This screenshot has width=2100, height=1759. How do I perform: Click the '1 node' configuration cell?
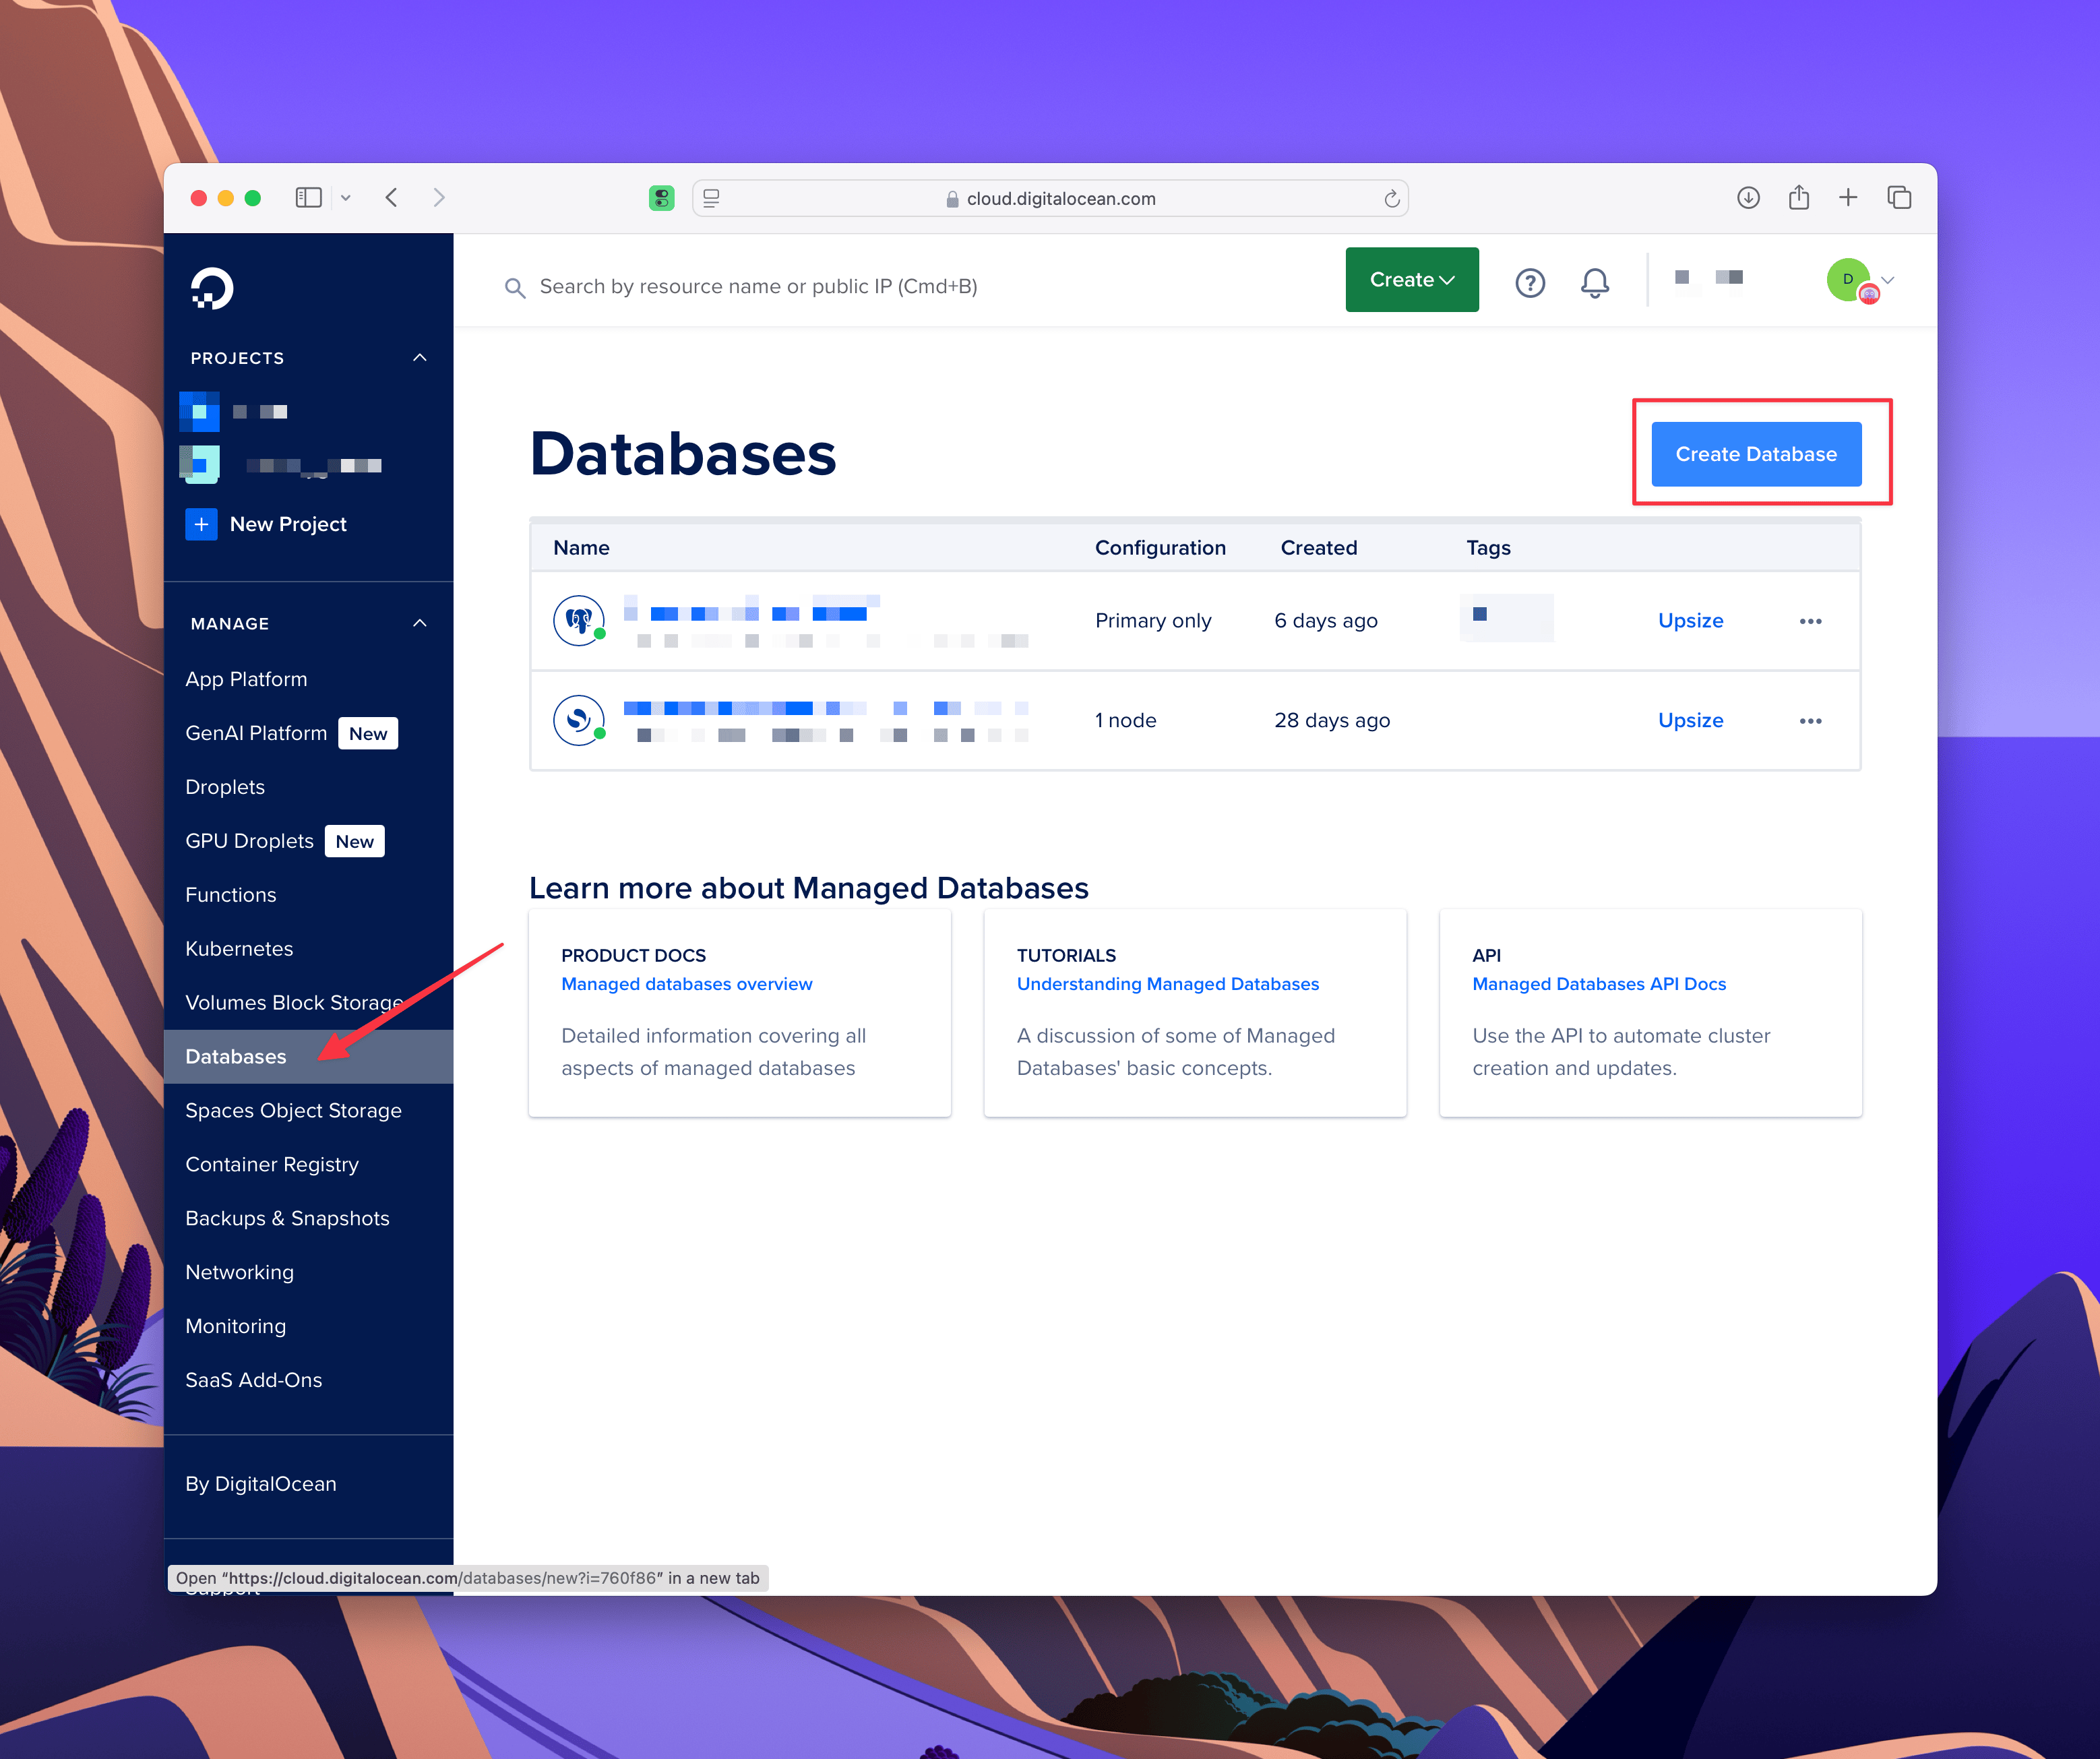(x=1125, y=721)
